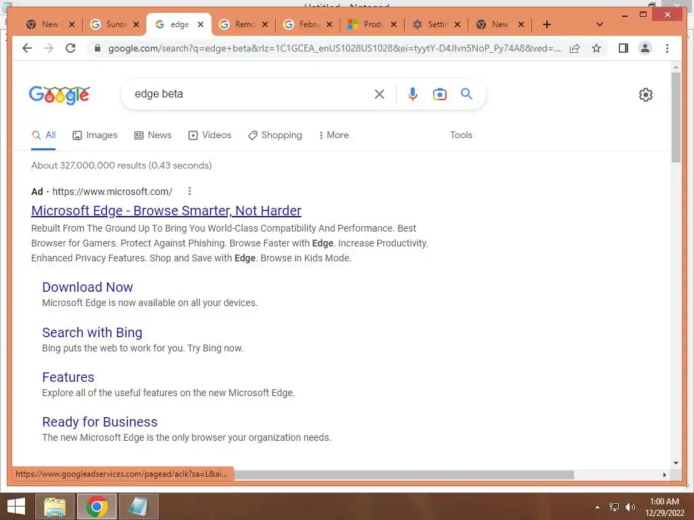Click the scroll right arrow

pyautogui.click(x=665, y=475)
